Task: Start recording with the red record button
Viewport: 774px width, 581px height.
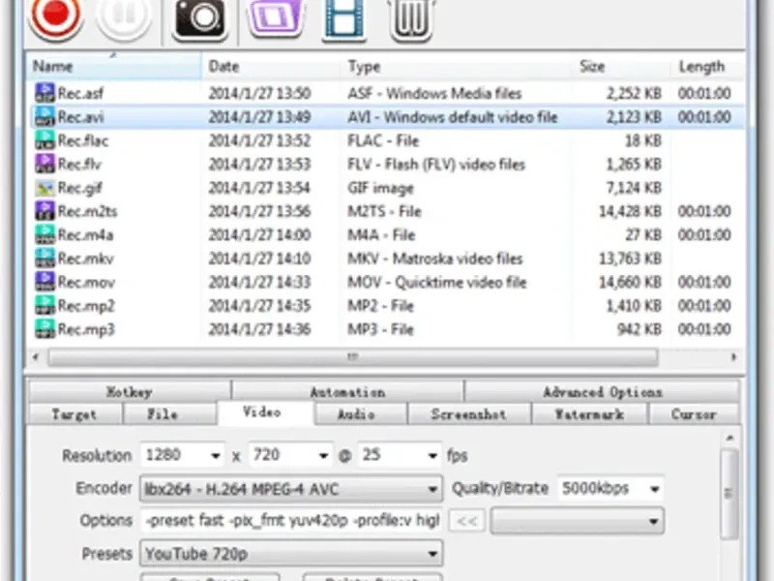Action: click(x=55, y=16)
